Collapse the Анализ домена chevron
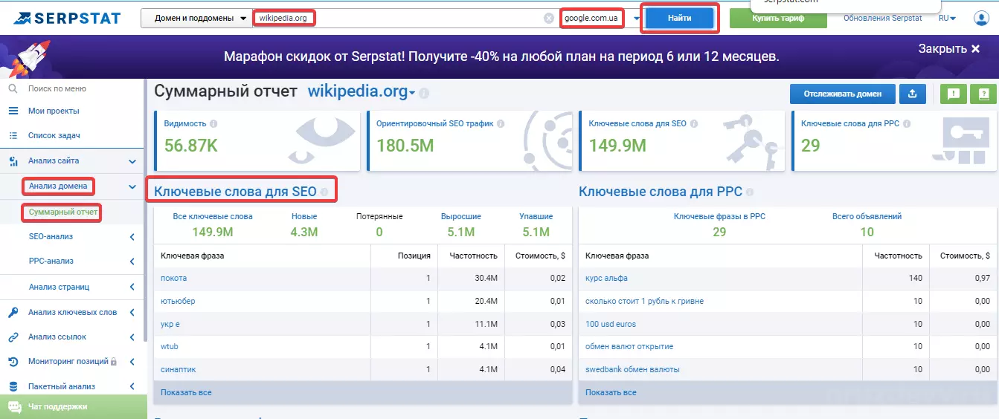 pos(132,186)
